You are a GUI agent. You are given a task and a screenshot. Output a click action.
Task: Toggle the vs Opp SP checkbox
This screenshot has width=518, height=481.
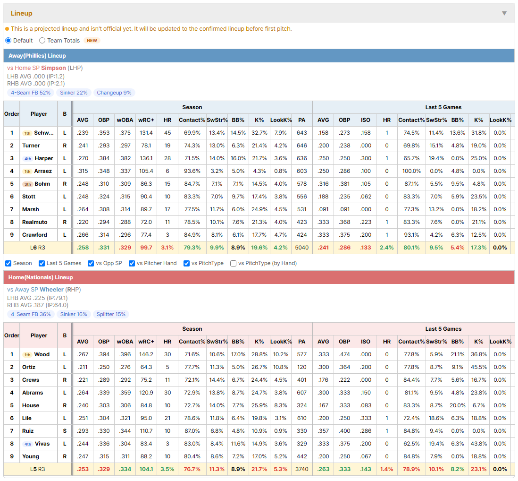91,263
